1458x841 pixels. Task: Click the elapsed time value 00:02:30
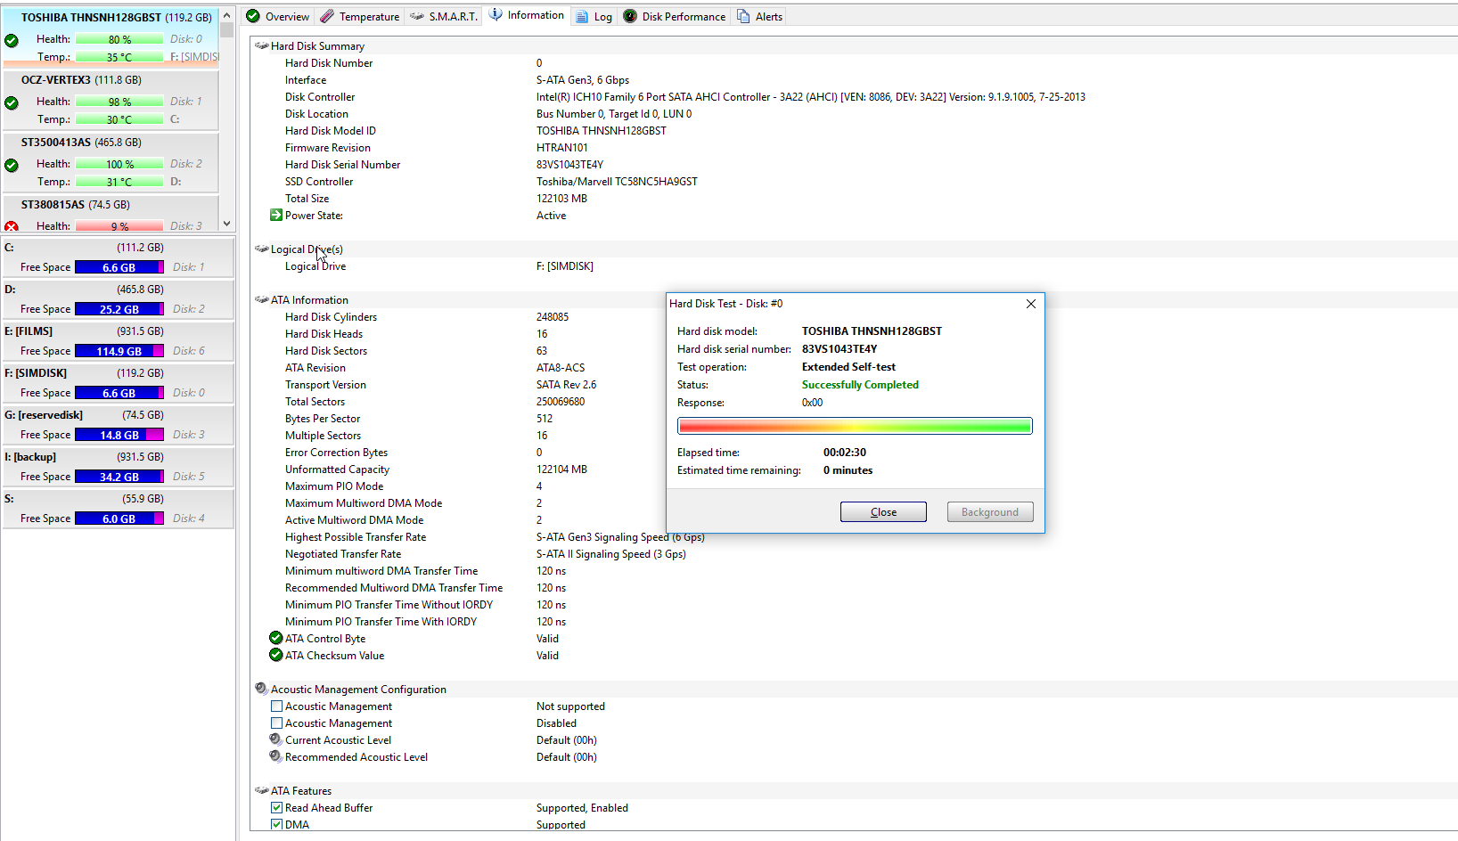tap(845, 453)
